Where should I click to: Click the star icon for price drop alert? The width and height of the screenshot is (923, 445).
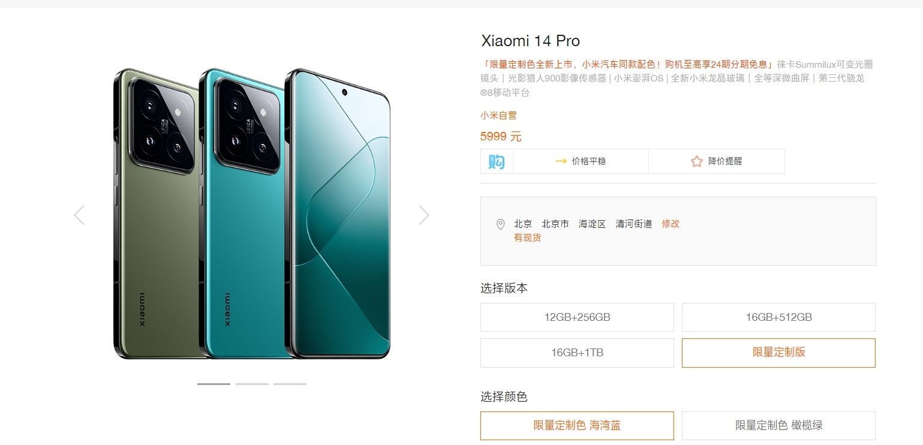point(696,161)
